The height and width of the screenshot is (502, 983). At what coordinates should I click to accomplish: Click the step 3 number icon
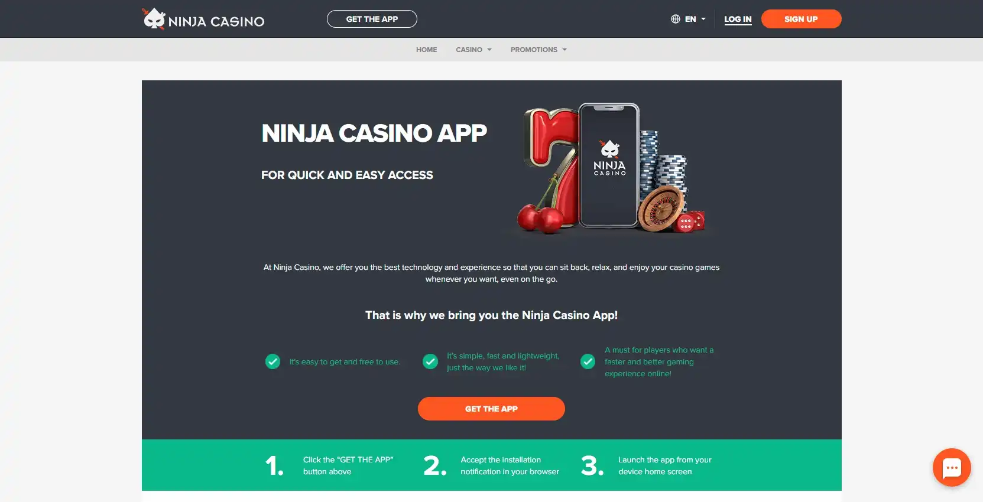point(592,465)
